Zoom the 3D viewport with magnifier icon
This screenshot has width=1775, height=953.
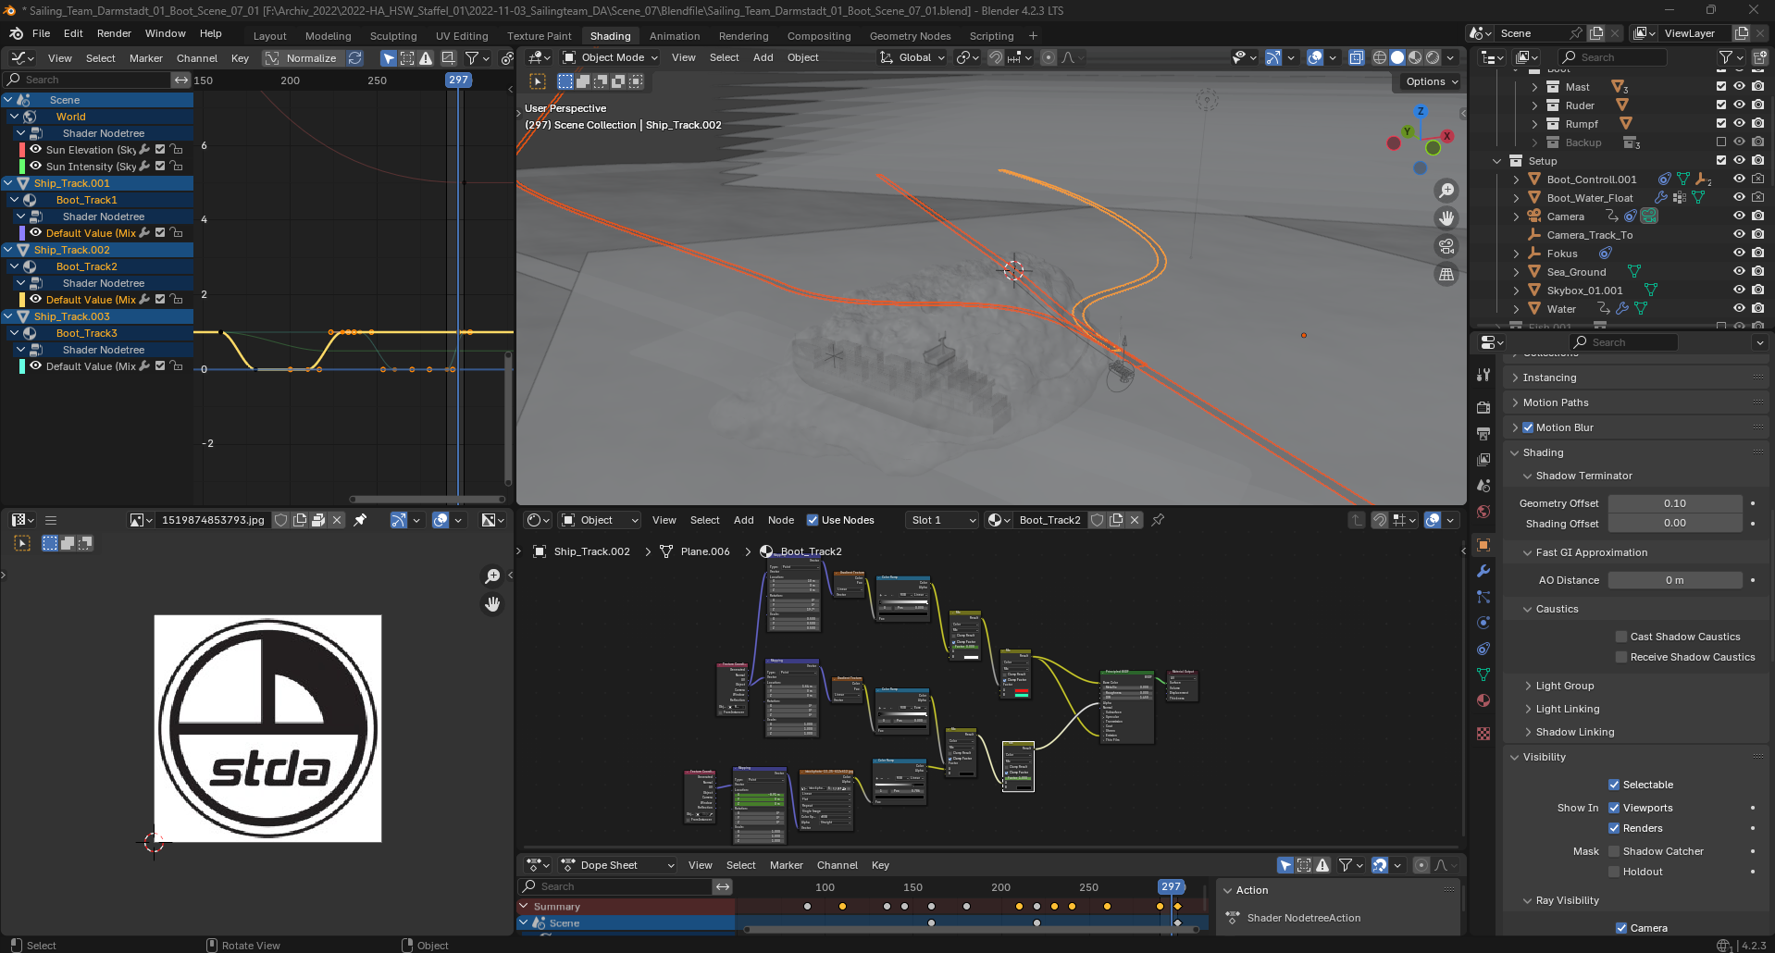(x=1446, y=191)
